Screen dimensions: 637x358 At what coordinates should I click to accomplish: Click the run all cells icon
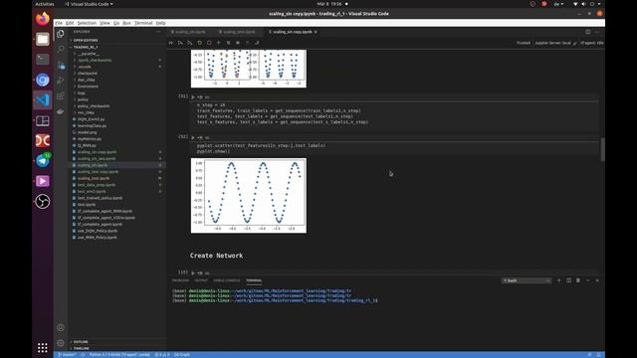pos(171,43)
